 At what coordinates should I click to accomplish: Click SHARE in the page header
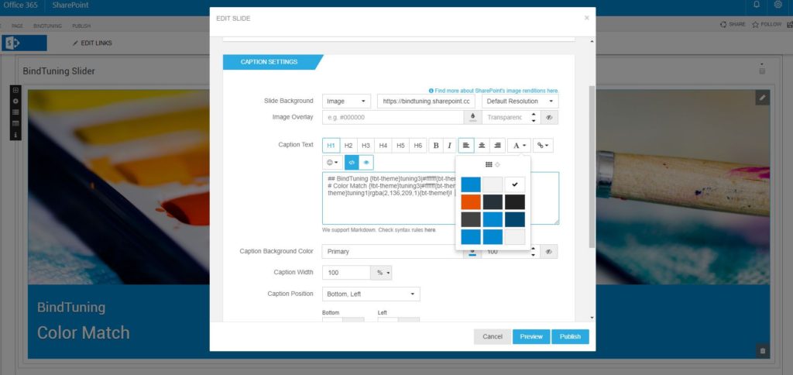pos(733,24)
